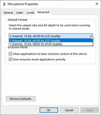This screenshot has width=101, height=115.
Task: Click the Cancel button
Action: [69, 110]
